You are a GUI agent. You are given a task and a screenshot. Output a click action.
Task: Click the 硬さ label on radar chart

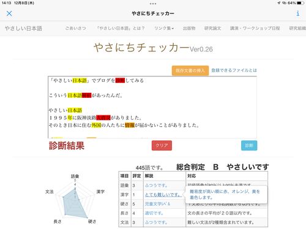pos(92,222)
